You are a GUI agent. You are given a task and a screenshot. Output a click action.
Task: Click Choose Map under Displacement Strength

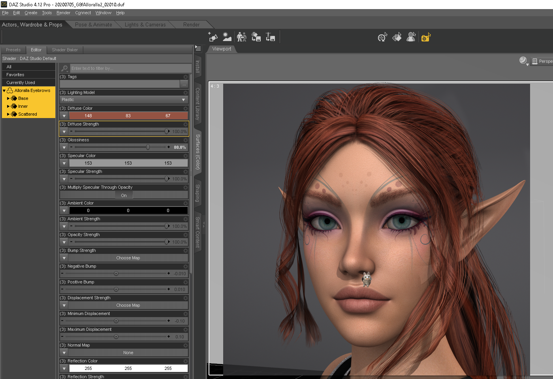click(x=128, y=305)
